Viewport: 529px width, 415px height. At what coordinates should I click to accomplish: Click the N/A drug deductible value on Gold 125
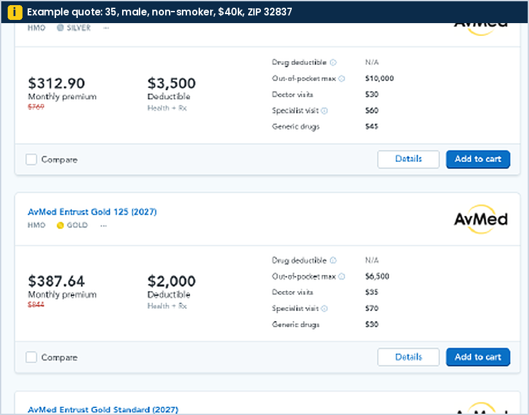(372, 260)
